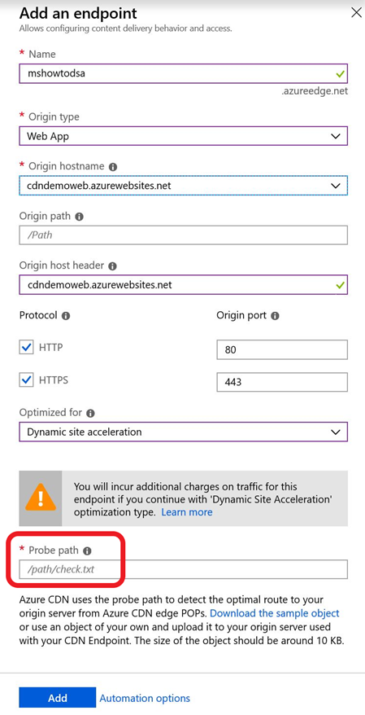365x715 pixels.
Task: Click the Download the sample object link
Action: [275, 613]
